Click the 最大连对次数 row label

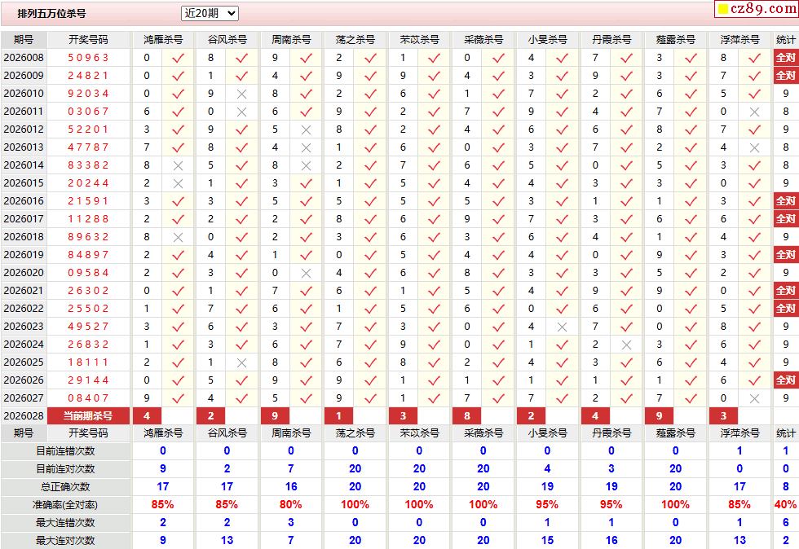[x=65, y=540]
